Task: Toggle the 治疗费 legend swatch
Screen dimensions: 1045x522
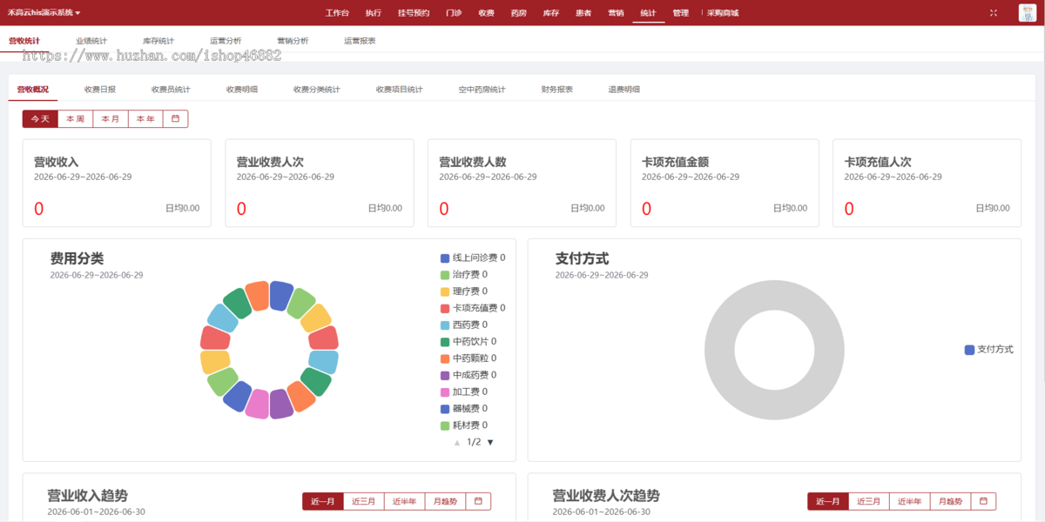Action: click(445, 275)
